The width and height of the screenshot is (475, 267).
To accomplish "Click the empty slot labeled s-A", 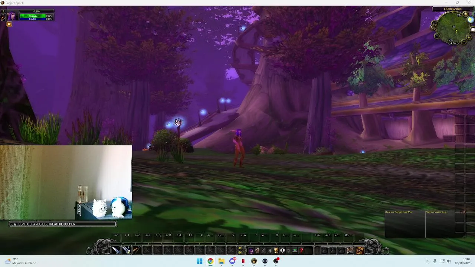I will click(x=317, y=238).
